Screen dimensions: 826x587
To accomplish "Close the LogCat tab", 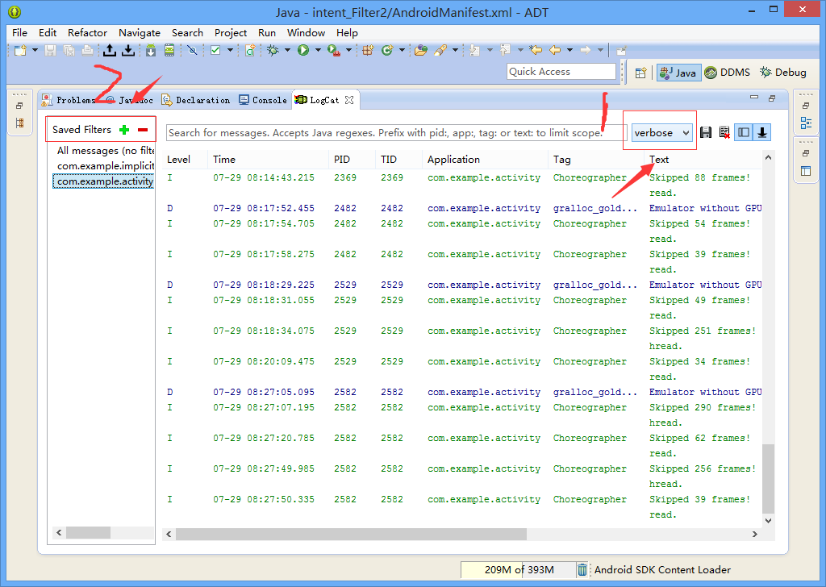I will pyautogui.click(x=349, y=100).
